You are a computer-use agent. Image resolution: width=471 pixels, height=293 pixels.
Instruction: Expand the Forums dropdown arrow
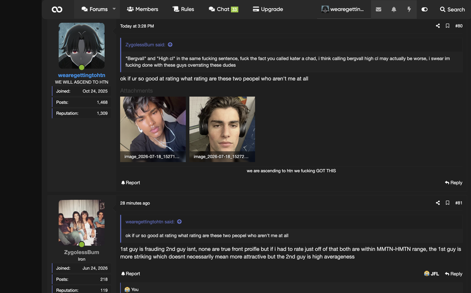coord(114,9)
